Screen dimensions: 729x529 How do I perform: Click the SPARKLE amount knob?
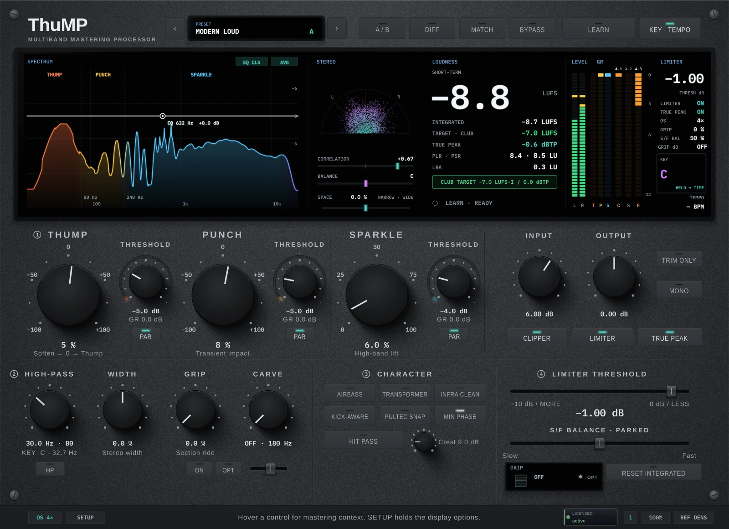pyautogui.click(x=377, y=294)
